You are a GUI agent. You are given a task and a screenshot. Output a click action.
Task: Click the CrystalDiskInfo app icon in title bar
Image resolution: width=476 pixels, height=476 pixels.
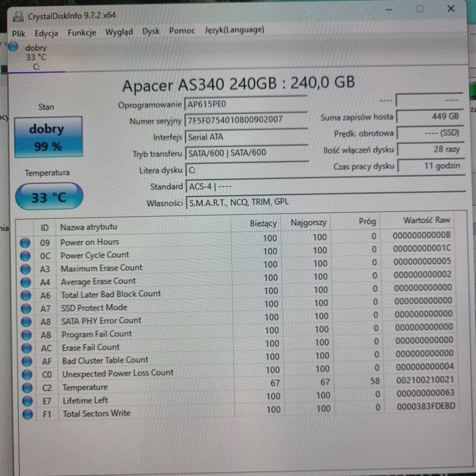click(18, 16)
